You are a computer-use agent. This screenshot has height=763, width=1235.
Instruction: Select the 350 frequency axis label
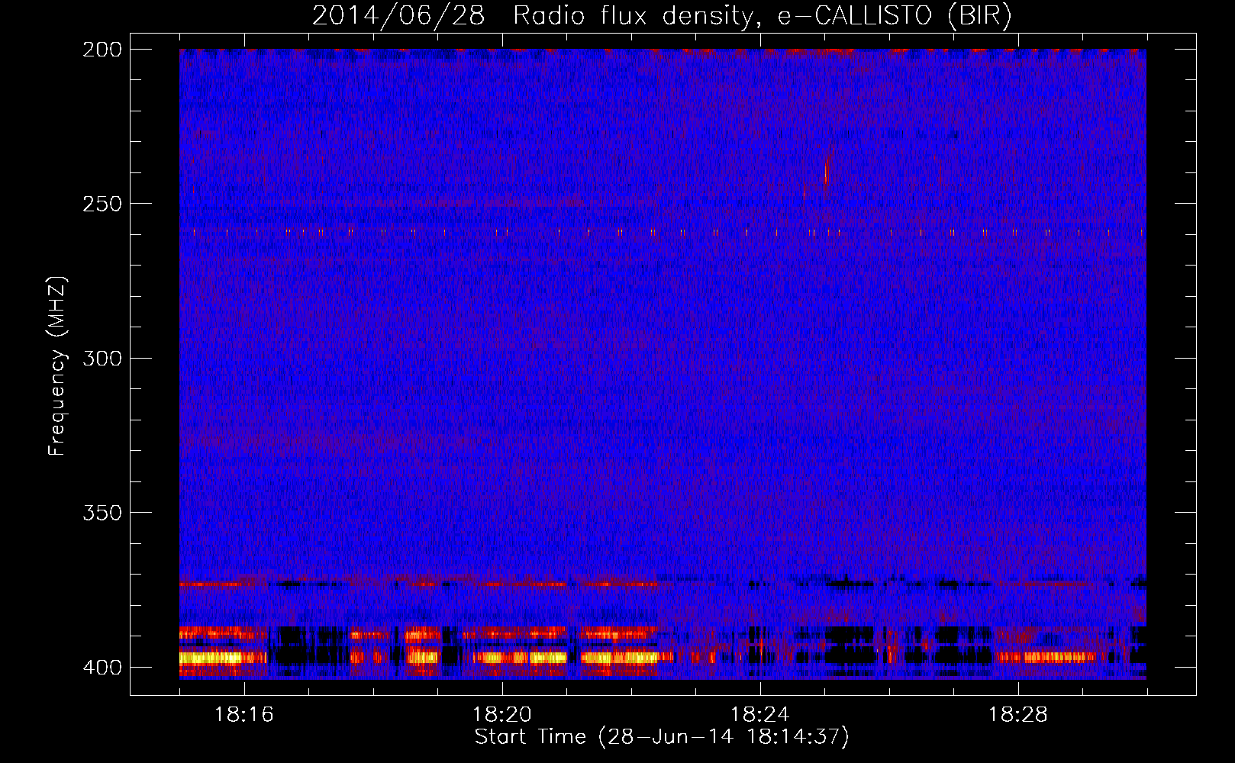coord(102,513)
